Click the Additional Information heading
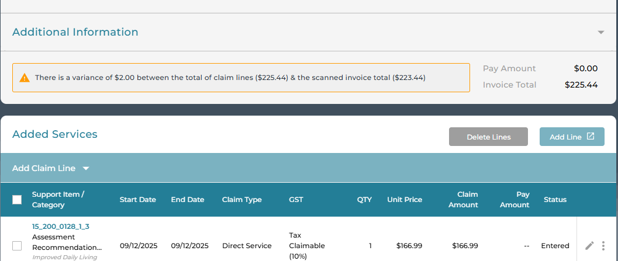This screenshot has height=261, width=618. pos(75,32)
